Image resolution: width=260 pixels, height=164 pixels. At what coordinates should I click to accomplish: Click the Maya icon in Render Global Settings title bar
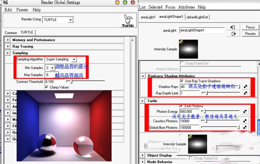pyautogui.click(x=6, y=2)
